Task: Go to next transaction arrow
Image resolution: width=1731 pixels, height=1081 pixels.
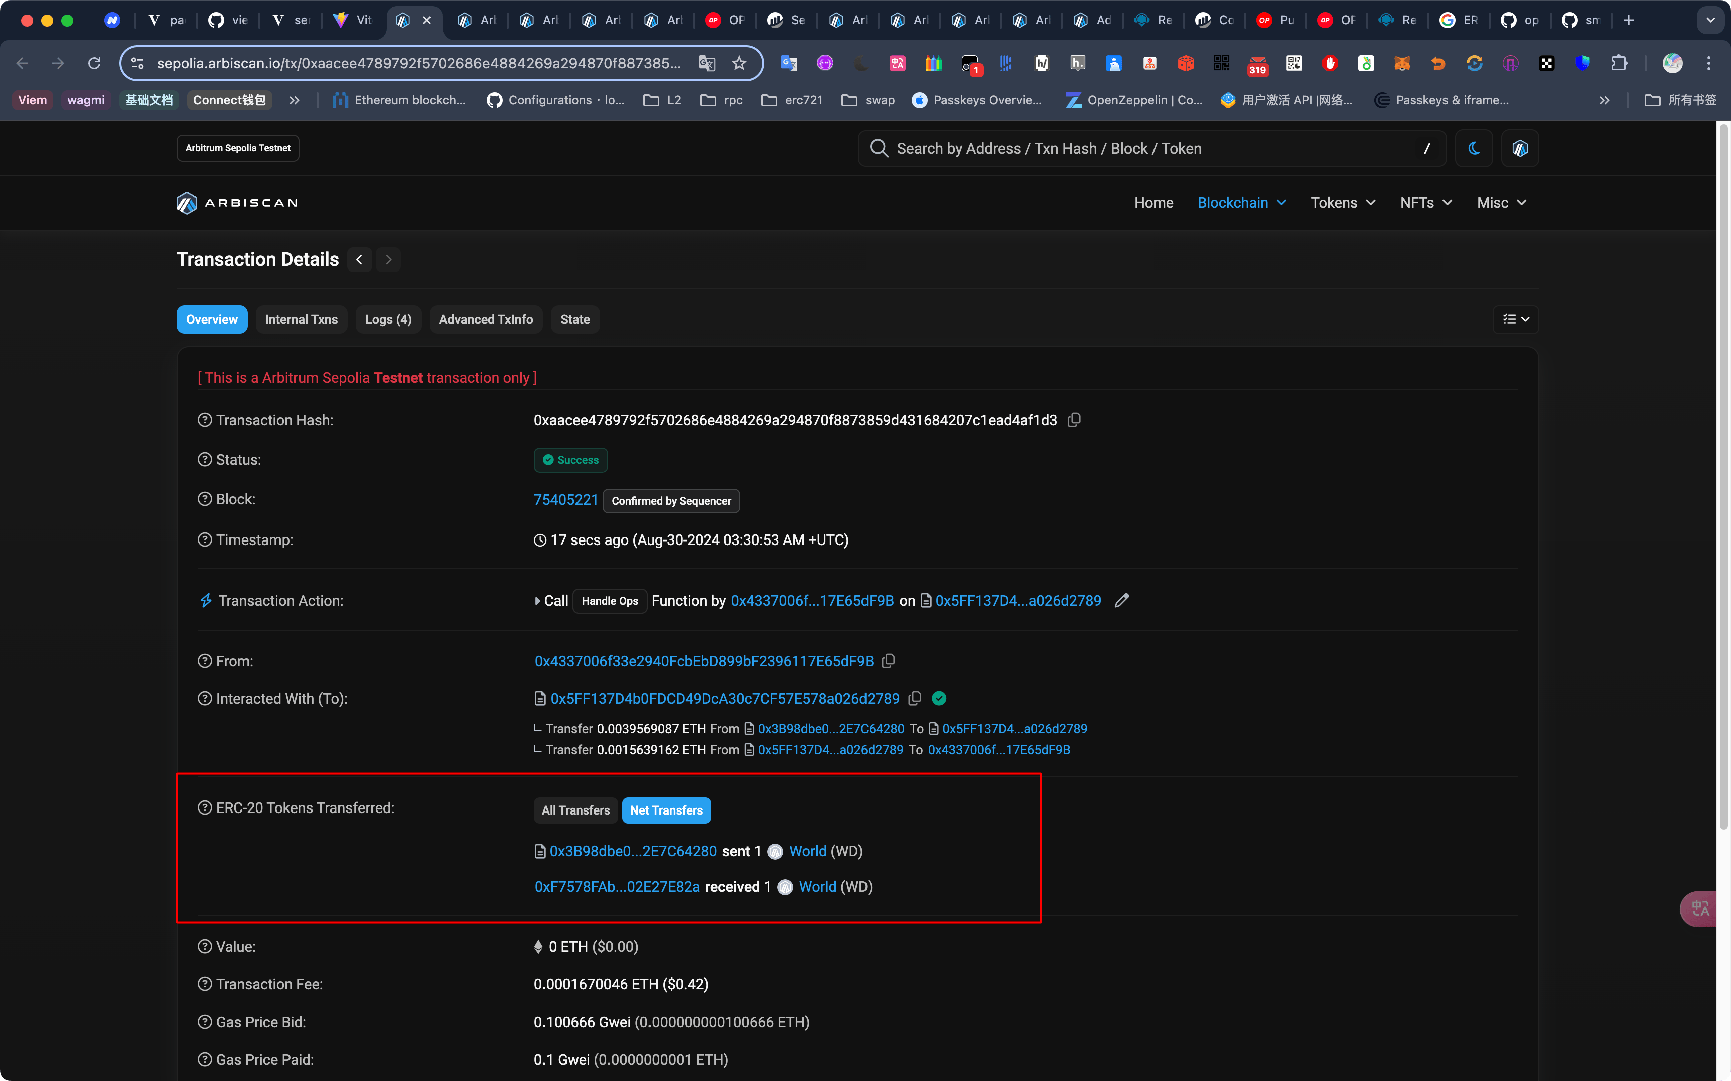Action: [388, 259]
